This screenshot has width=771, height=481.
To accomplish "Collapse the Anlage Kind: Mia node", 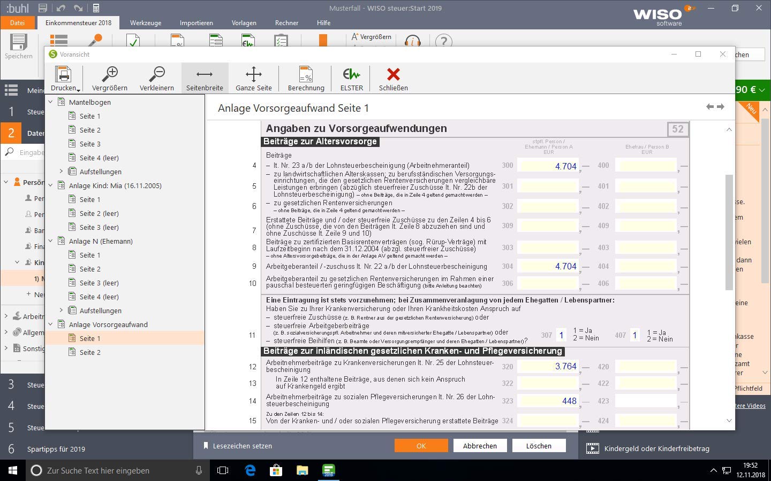I will pos(51,185).
